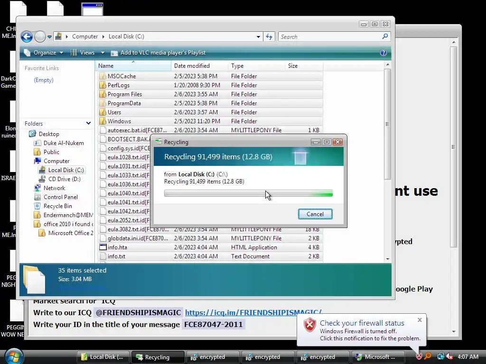Open the Organize menu

(x=44, y=53)
